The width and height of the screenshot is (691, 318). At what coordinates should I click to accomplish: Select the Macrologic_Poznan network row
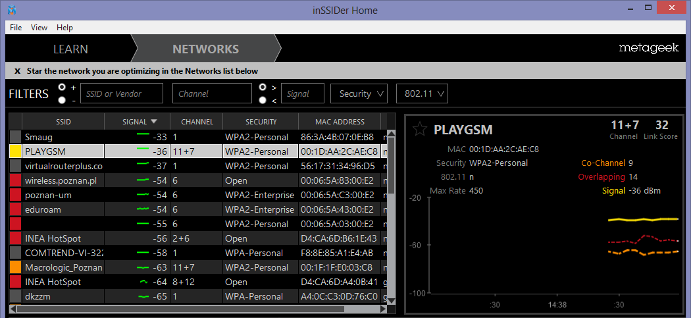[x=198, y=267]
